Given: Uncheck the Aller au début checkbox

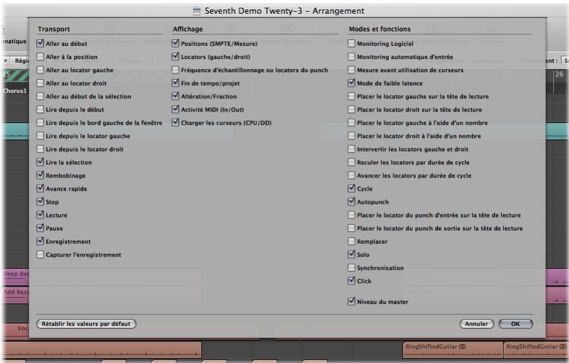Looking at the screenshot, I should [x=40, y=43].
